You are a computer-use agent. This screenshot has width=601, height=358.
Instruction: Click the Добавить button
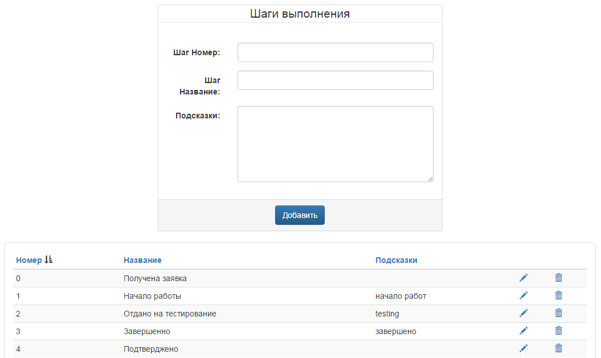300,215
